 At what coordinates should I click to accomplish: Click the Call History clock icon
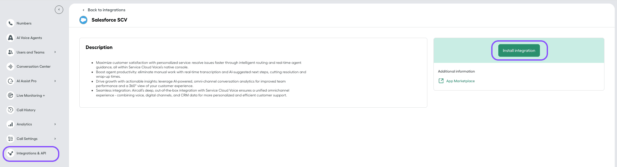(10, 110)
